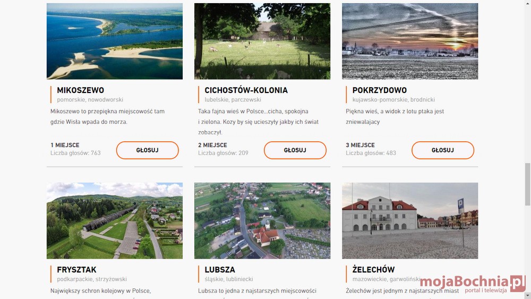Screen dimensions: 531x299
Task: Click the Głosuj button for Pokrzydowo
Action: coord(442,150)
